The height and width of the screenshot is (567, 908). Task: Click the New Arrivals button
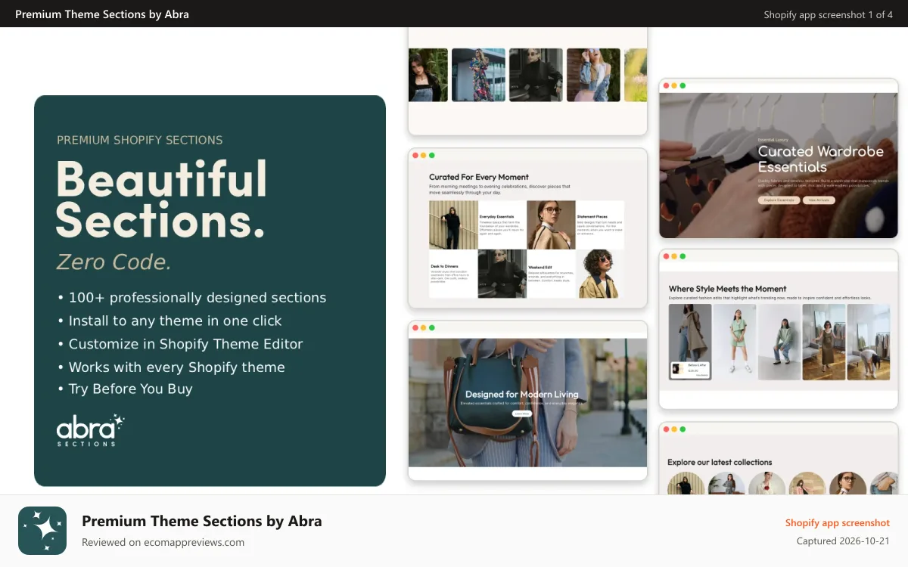coord(819,200)
